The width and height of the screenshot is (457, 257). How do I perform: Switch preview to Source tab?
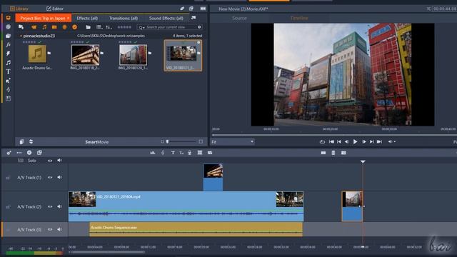239,18
